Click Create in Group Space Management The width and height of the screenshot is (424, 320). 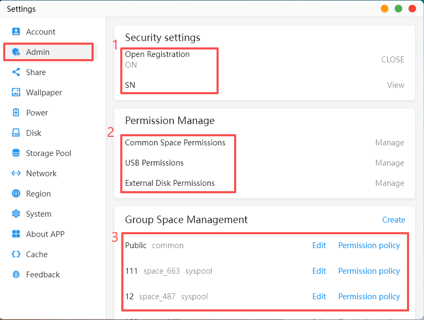[x=394, y=219]
